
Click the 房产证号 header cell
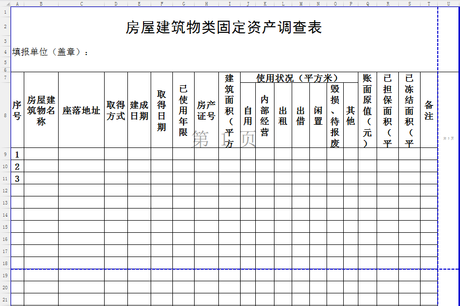(x=206, y=110)
